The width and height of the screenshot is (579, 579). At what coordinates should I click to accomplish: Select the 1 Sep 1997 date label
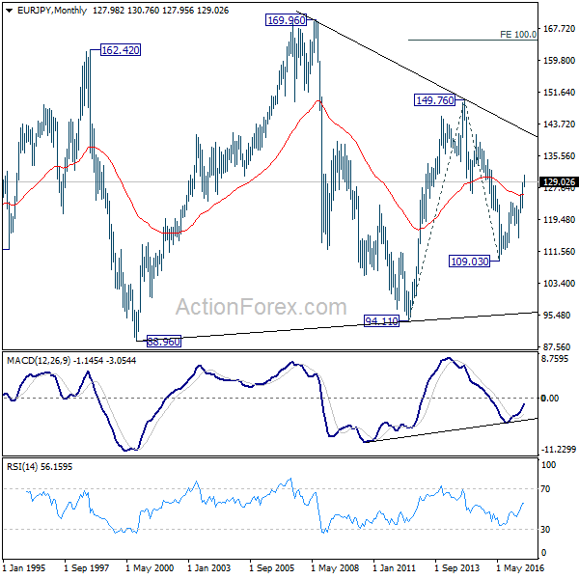[87, 568]
